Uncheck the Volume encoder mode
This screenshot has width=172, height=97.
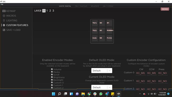(x=52, y=69)
